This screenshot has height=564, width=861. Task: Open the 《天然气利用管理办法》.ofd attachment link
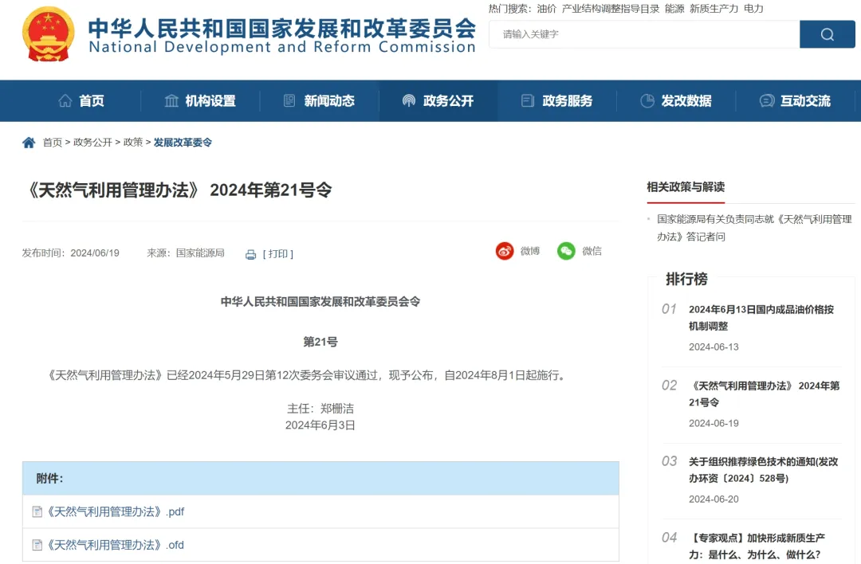[116, 545]
